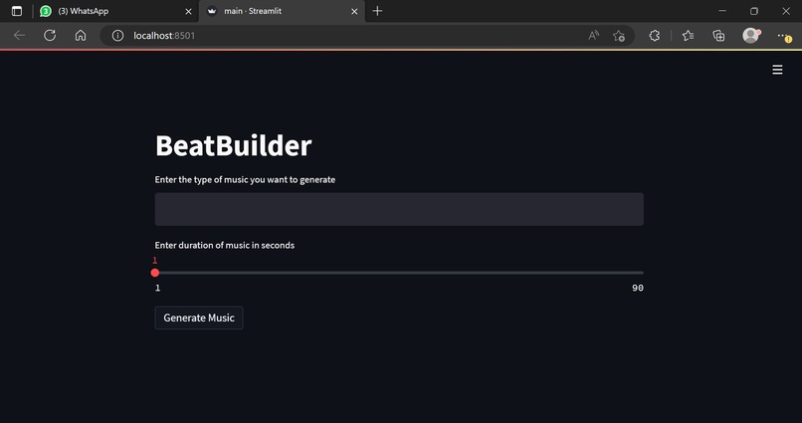Click the 'Enter duration of music in seconds' label
This screenshot has height=423, width=802.
[225, 245]
